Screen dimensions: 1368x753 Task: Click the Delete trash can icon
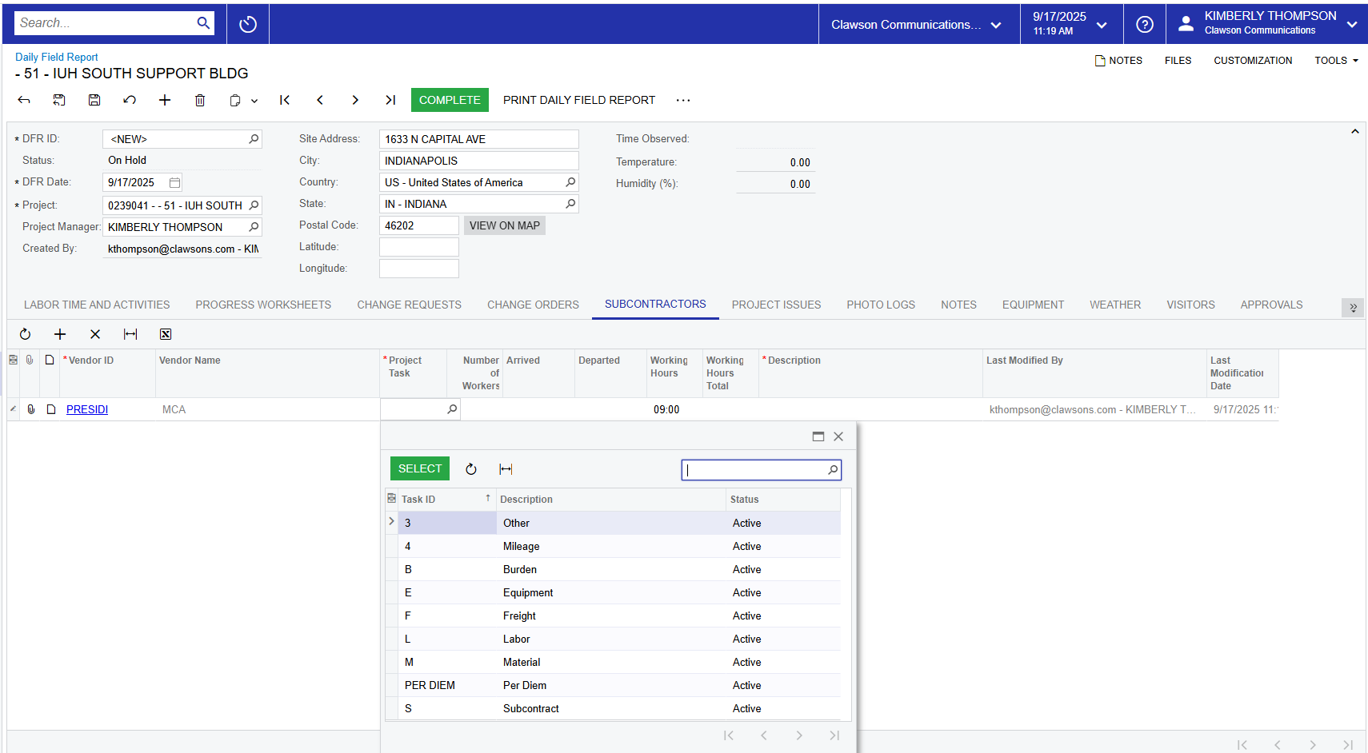[200, 100]
